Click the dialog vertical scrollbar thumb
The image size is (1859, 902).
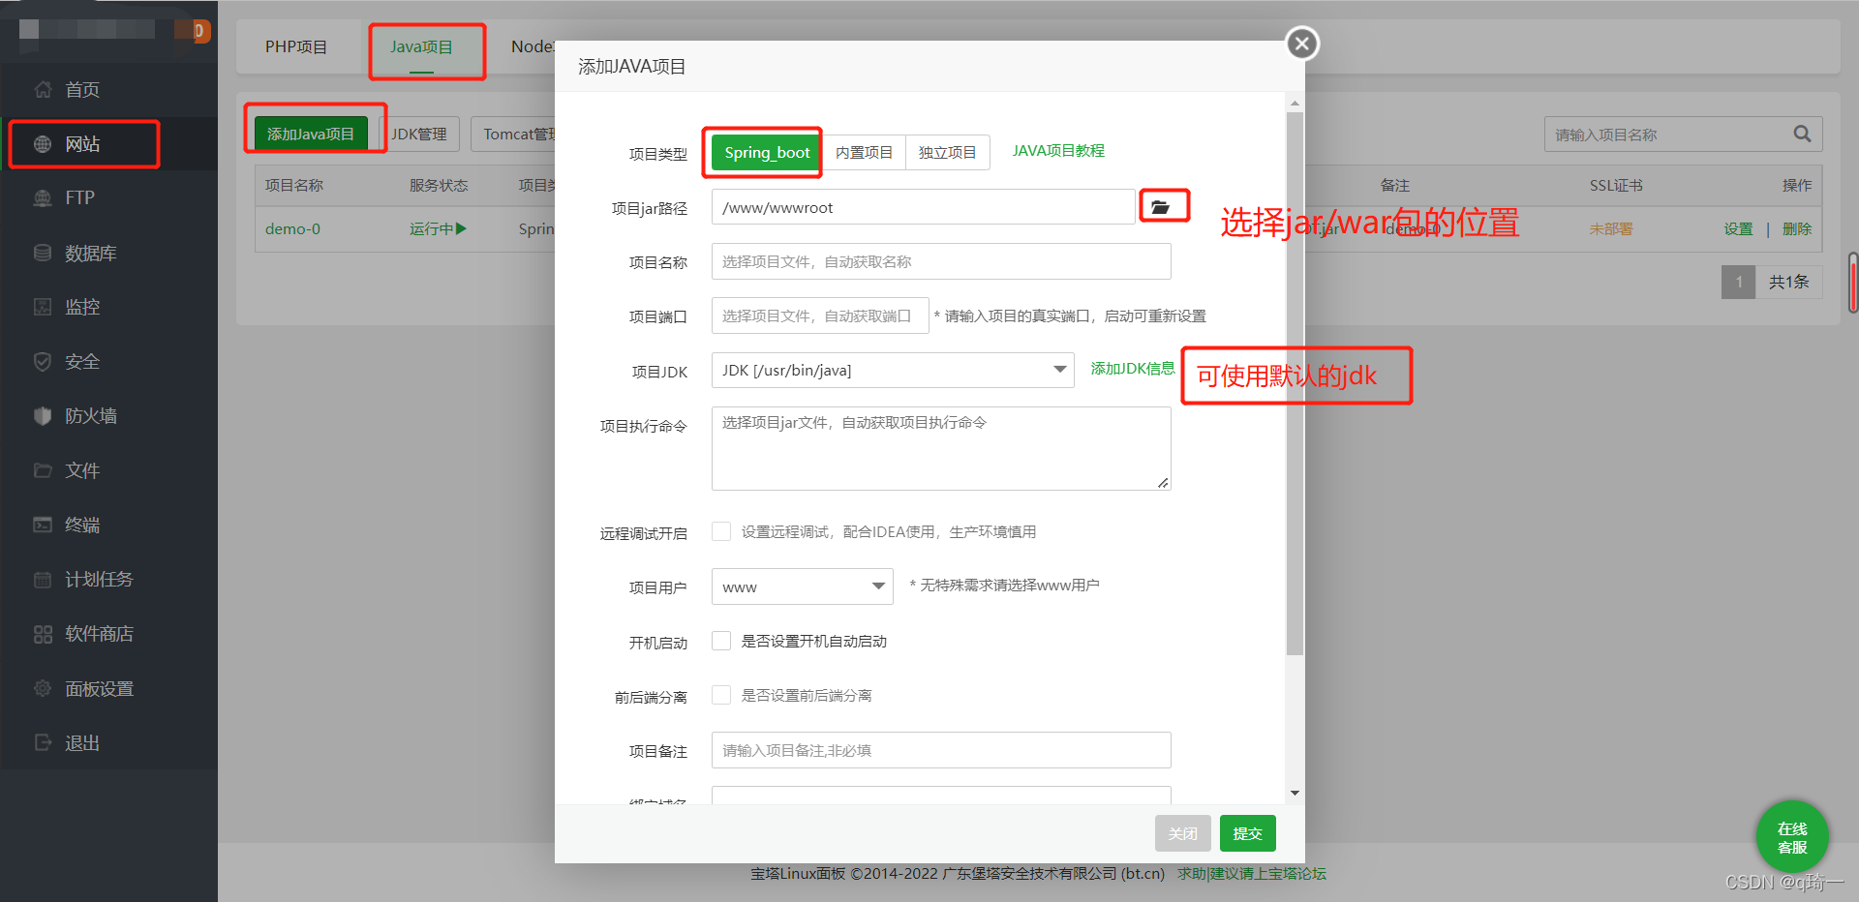(1295, 383)
